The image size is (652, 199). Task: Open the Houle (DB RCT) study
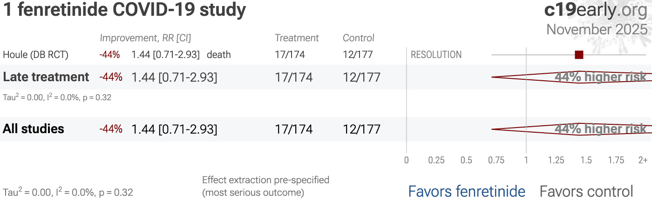(x=36, y=55)
